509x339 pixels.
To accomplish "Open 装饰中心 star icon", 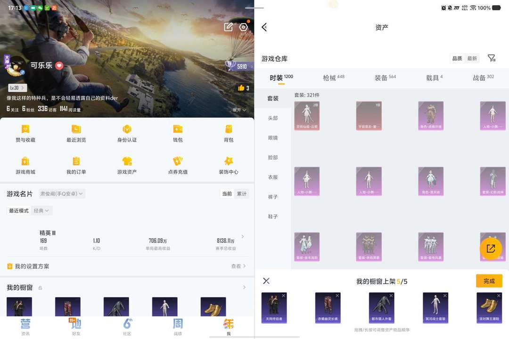I will click(229, 161).
